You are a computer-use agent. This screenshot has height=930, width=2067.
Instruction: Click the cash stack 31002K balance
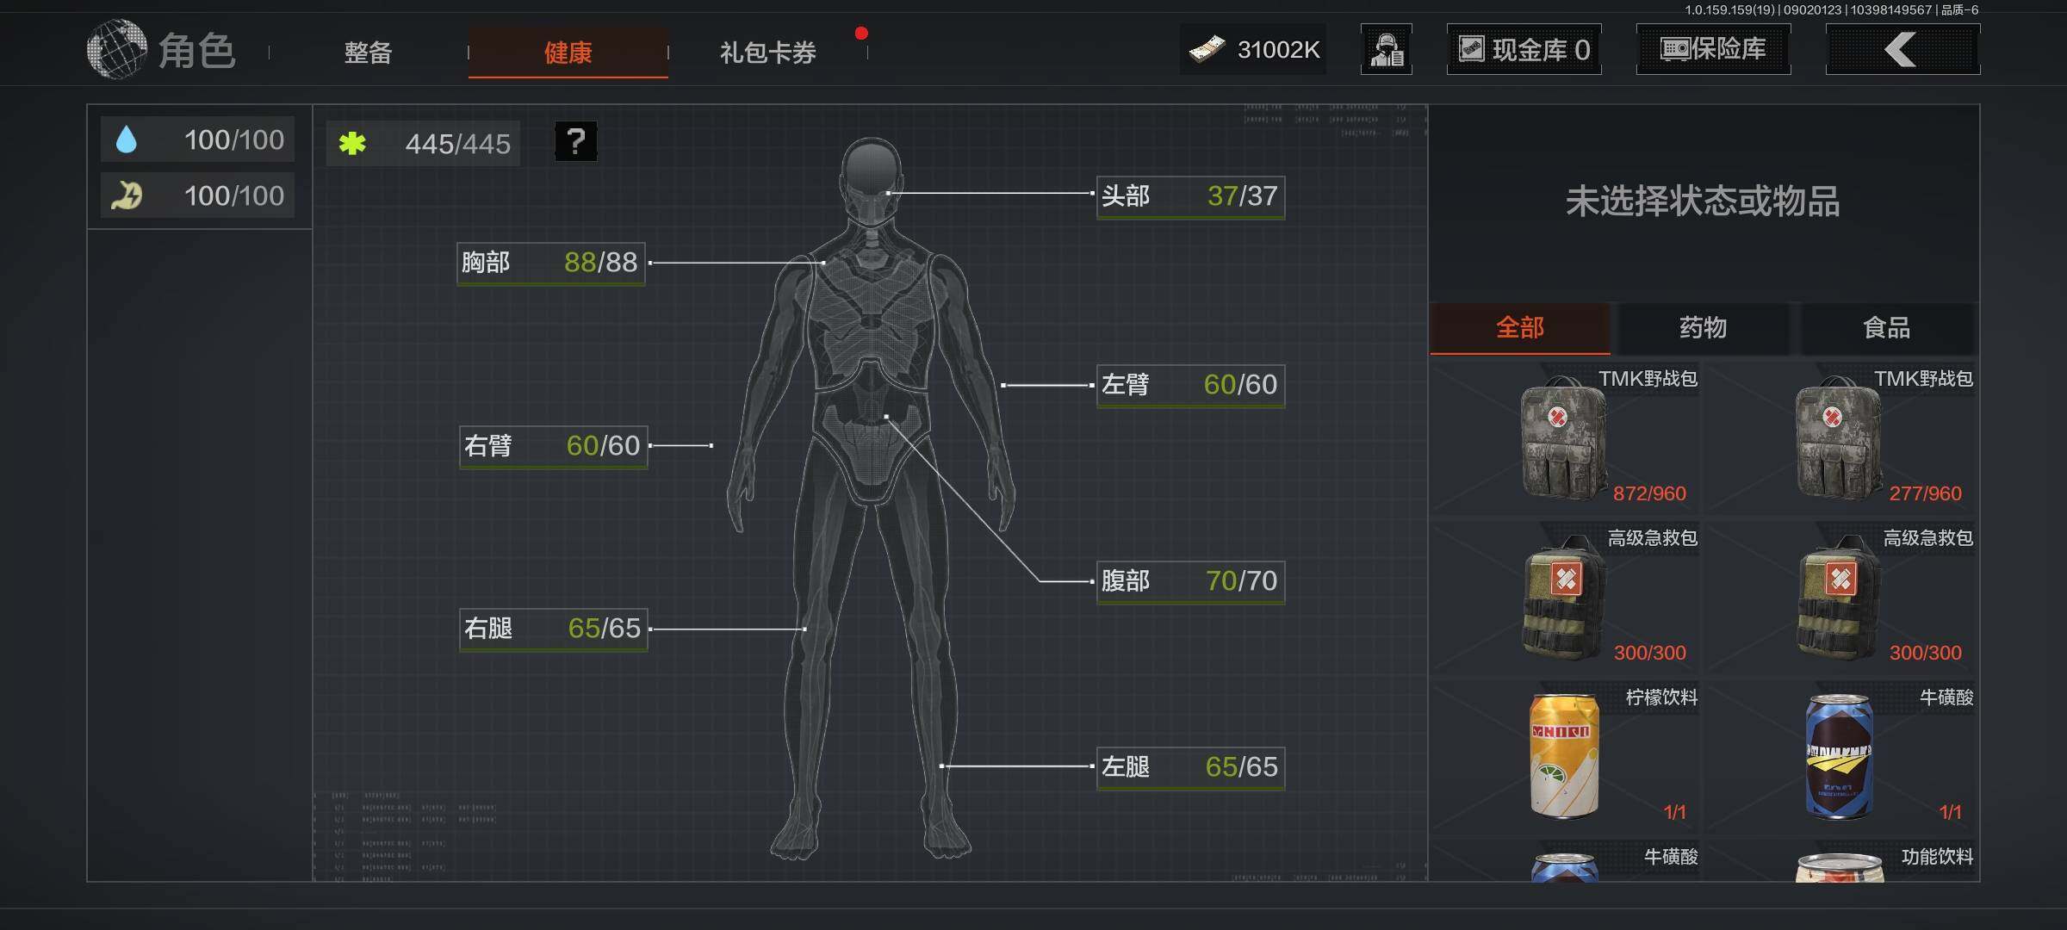tap(1253, 50)
